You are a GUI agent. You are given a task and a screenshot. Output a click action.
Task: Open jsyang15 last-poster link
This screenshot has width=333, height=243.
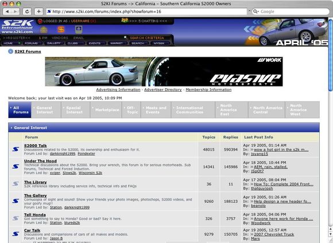click(x=260, y=154)
